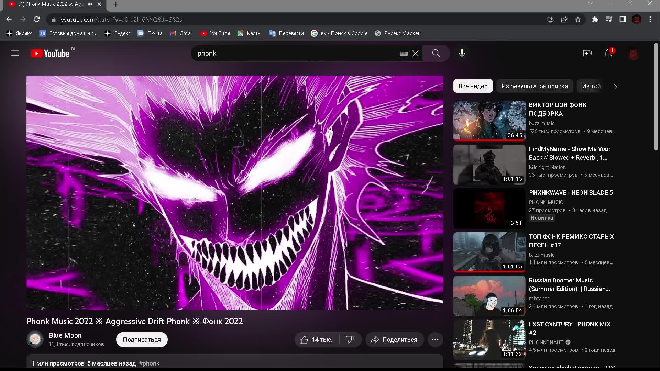Open the on-screen keyboard icon in search
Screen dimensions: 660x371
coord(404,54)
